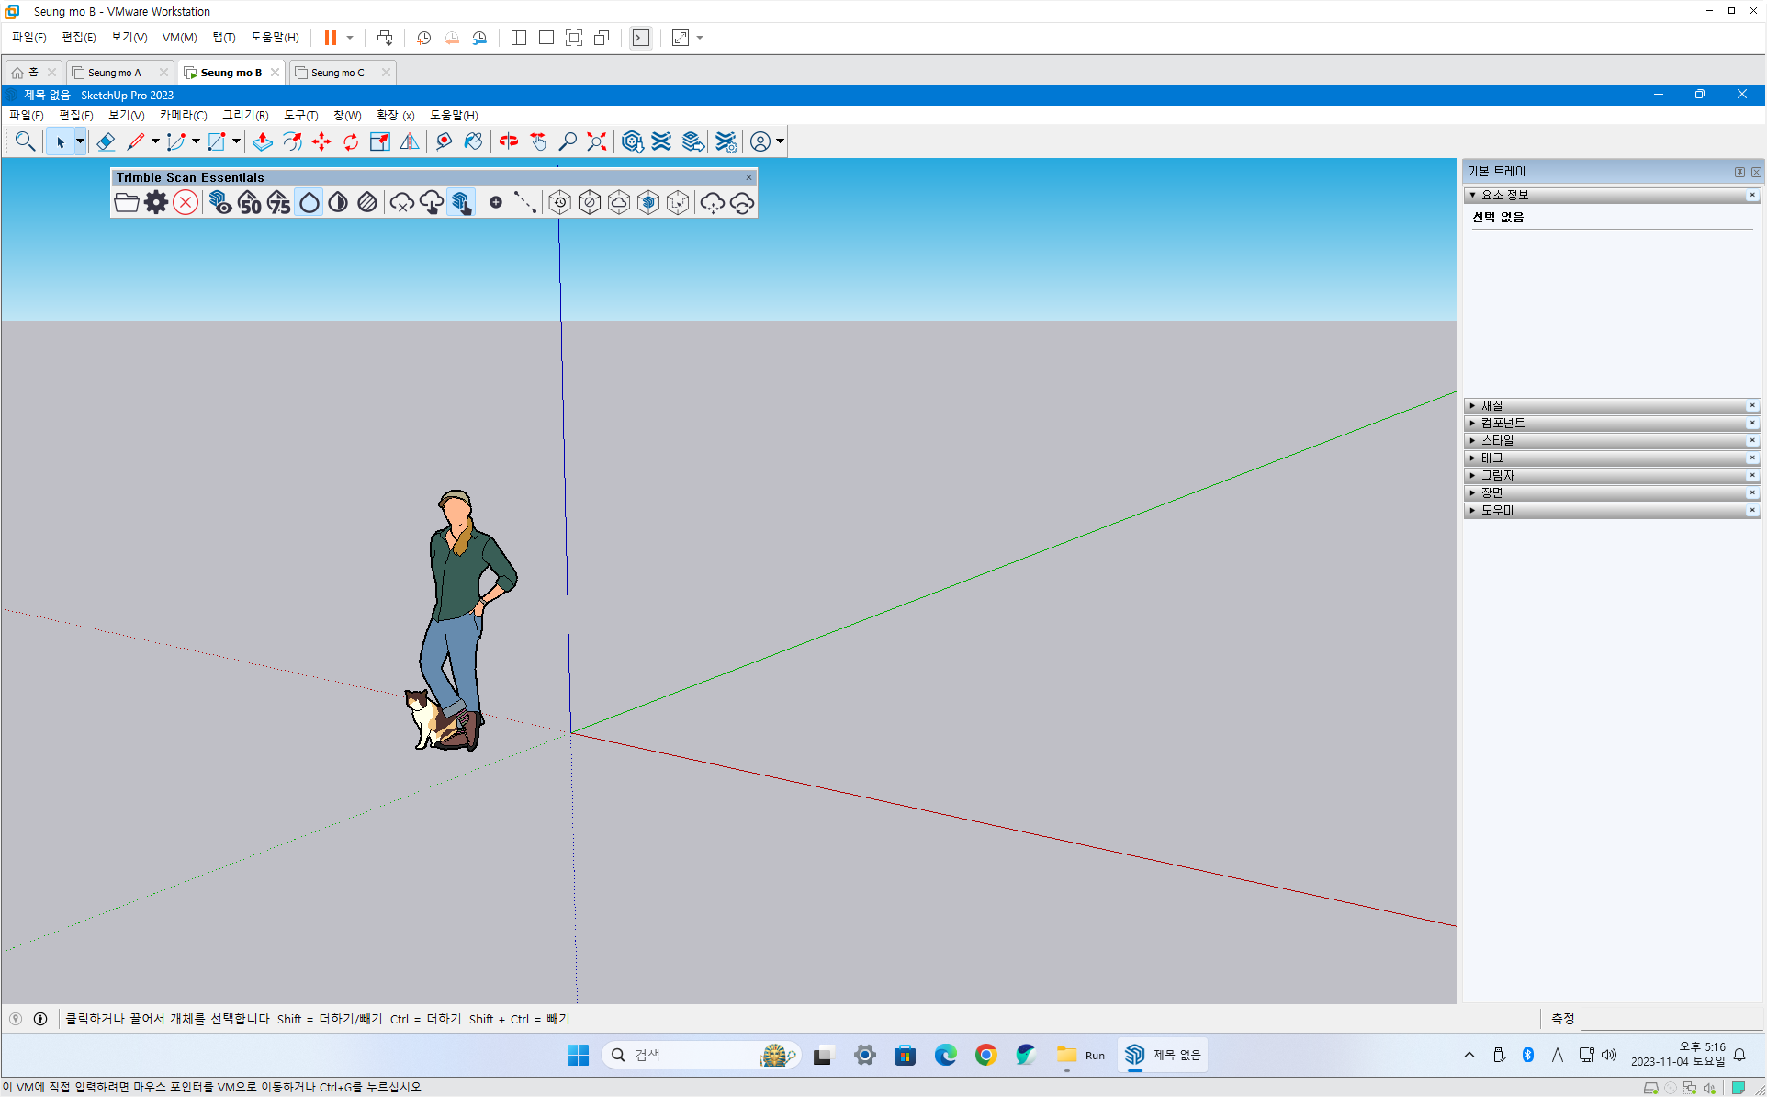Expand the 재질 panel
Screen dimensions: 1767x1097
point(1491,405)
